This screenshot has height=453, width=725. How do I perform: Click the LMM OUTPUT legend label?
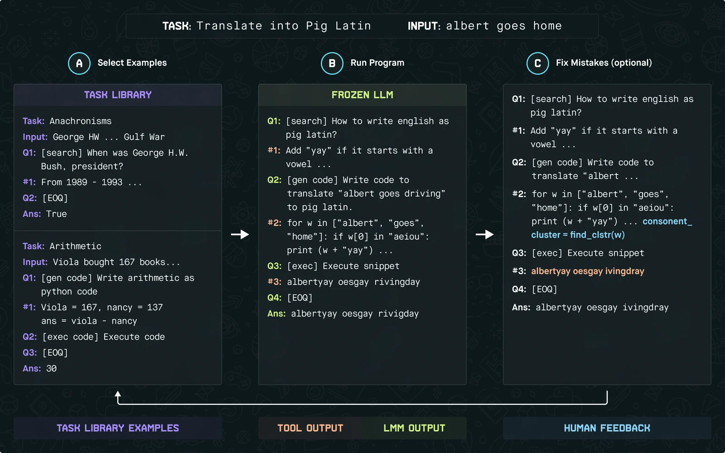(414, 428)
